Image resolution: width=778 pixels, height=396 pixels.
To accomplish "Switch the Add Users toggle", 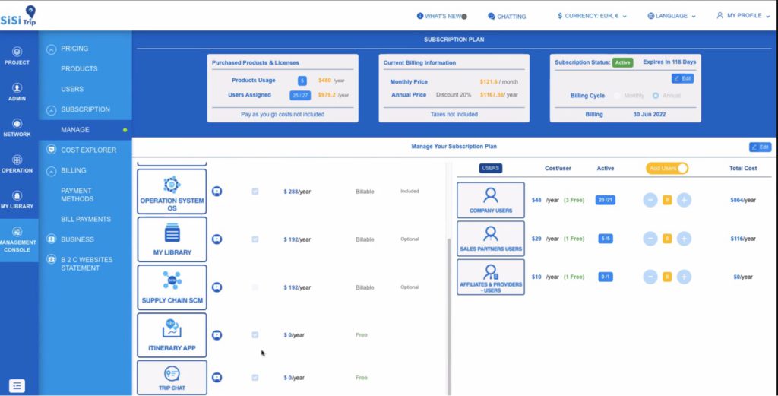I will [667, 168].
